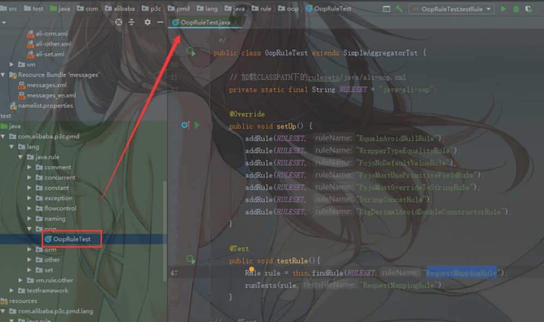Image resolution: width=544 pixels, height=322 pixels.
Task: Collapse the java.rule package
Action: (x=20, y=157)
